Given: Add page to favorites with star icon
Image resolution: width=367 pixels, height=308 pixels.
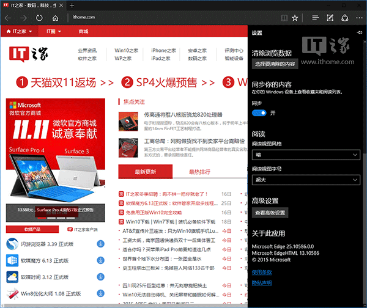Looking at the screenshot, I should tap(295, 18).
